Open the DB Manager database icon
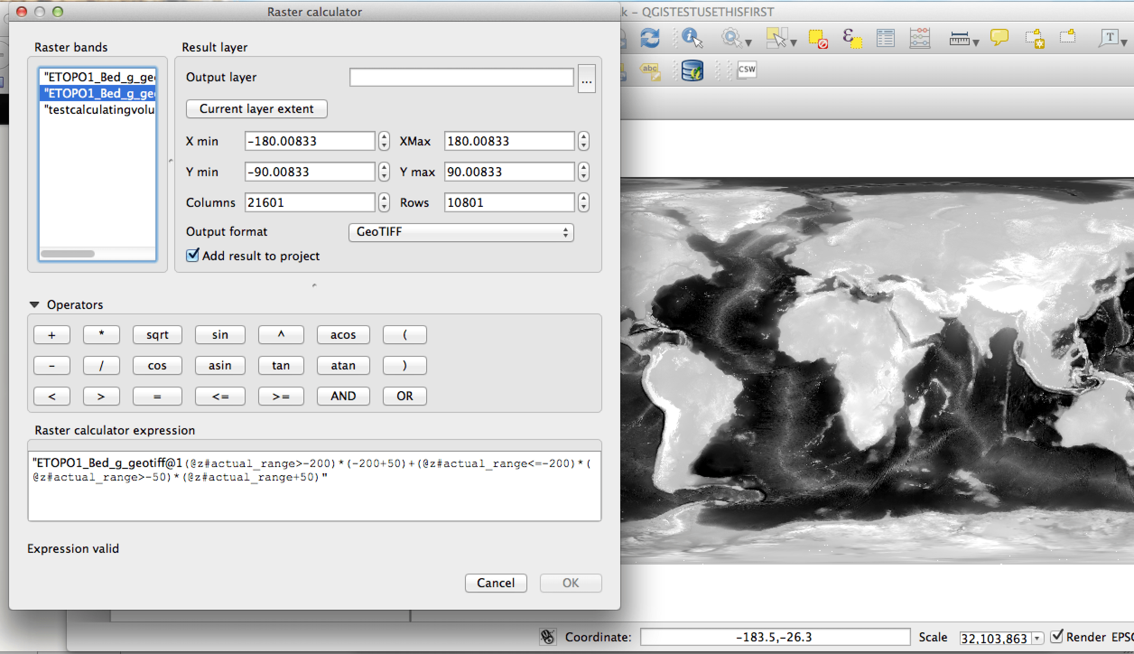 click(692, 70)
